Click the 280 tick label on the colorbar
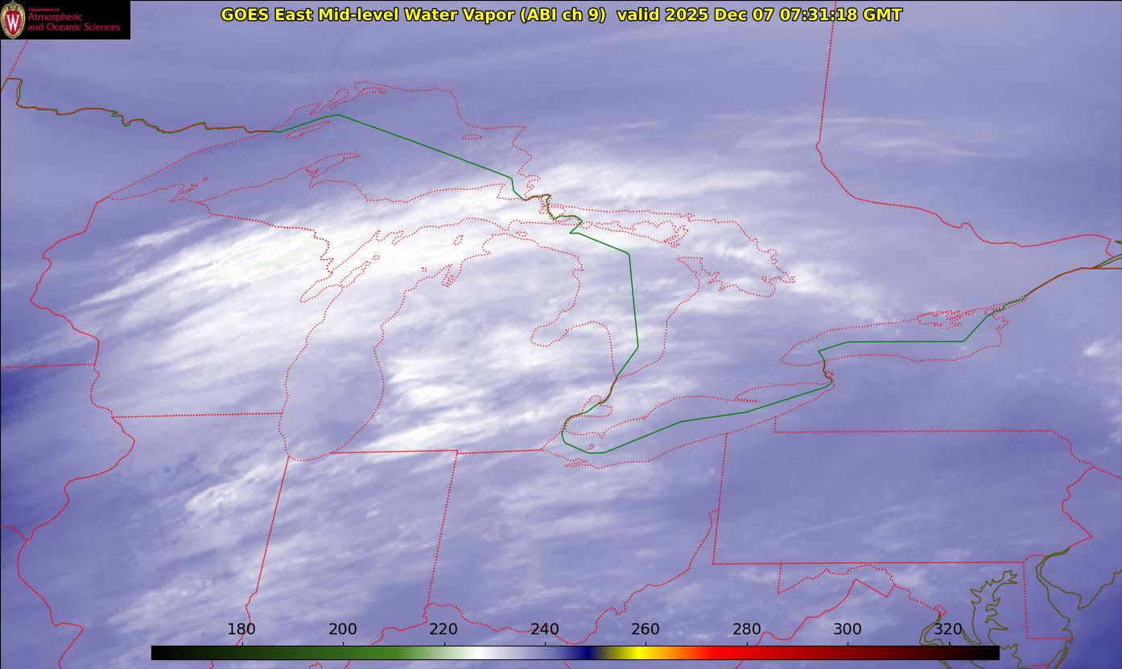The width and height of the screenshot is (1122, 669). (747, 629)
